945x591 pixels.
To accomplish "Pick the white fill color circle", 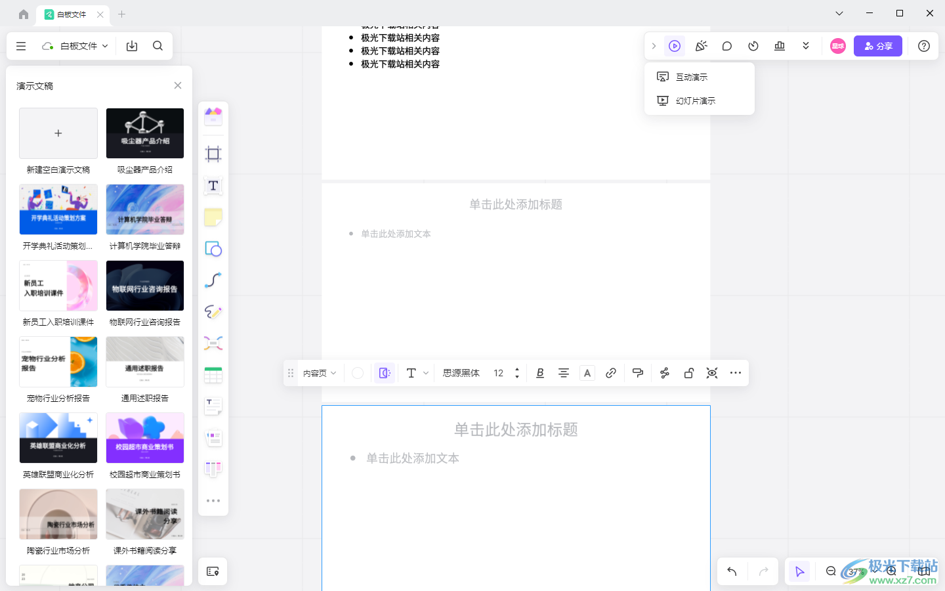I will click(358, 373).
